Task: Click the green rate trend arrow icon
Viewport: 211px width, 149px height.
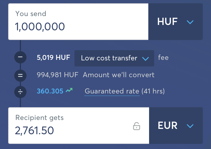Action: 69,90
